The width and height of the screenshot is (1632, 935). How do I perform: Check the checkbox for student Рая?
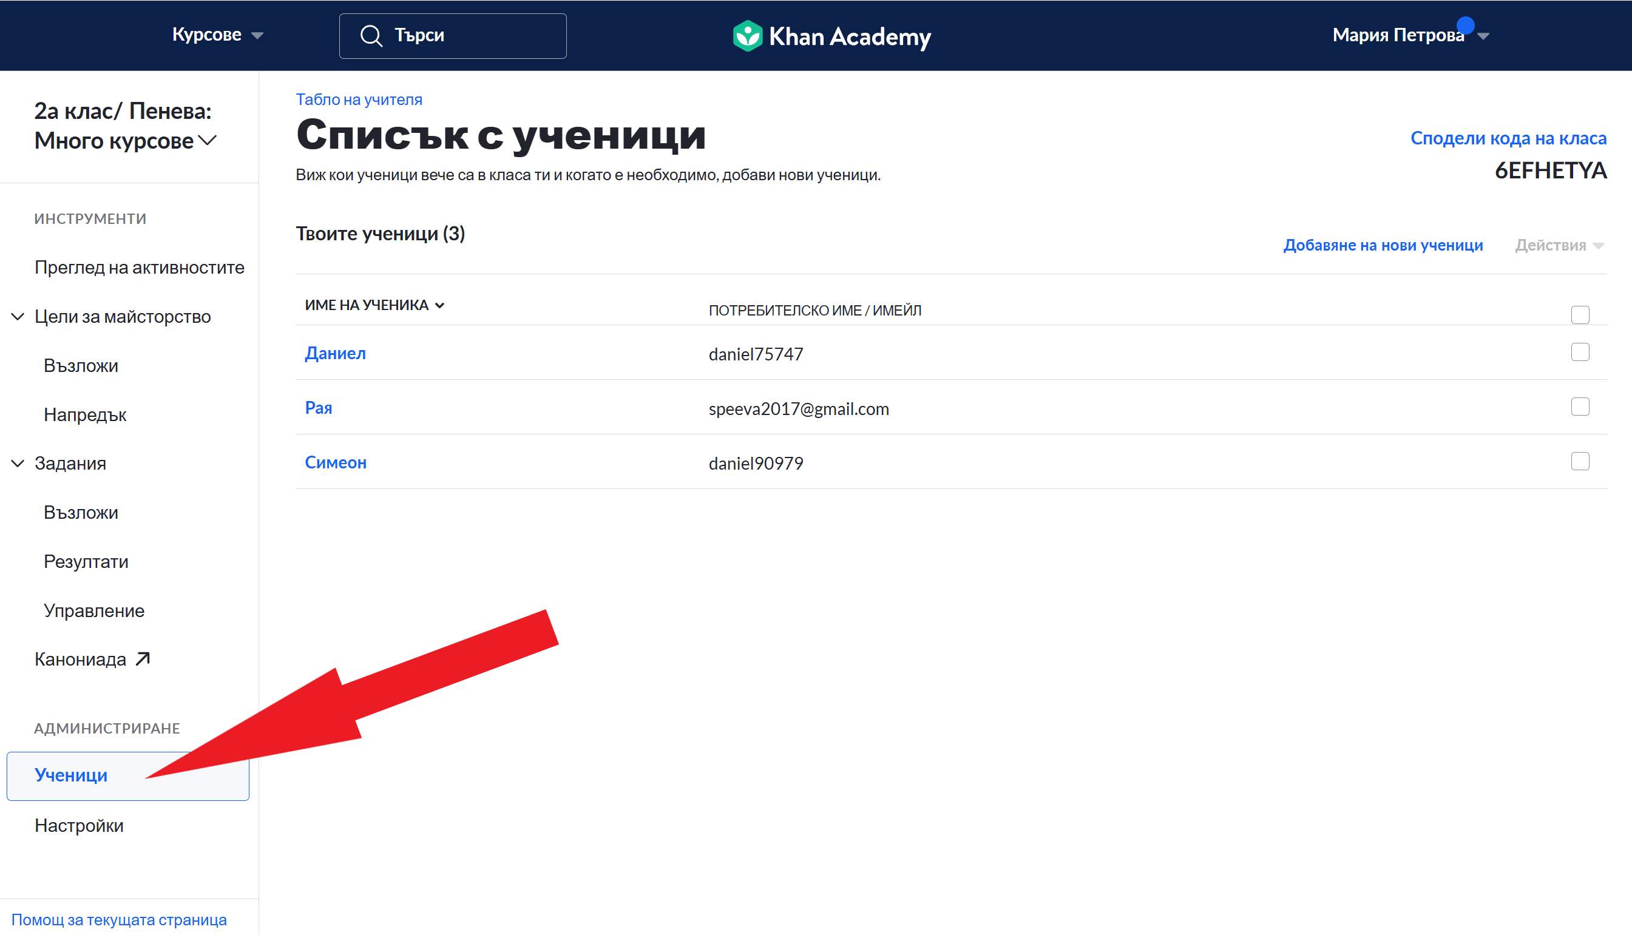click(x=1579, y=407)
